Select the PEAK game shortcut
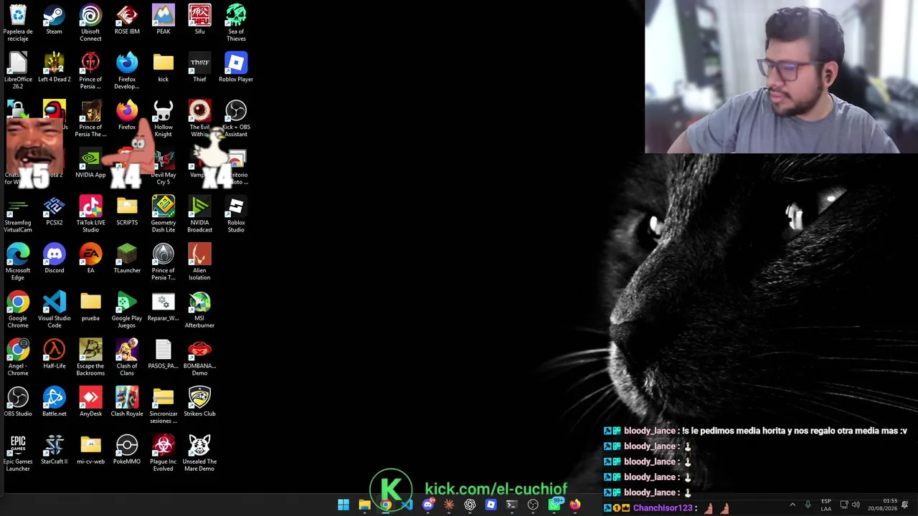 tap(164, 20)
